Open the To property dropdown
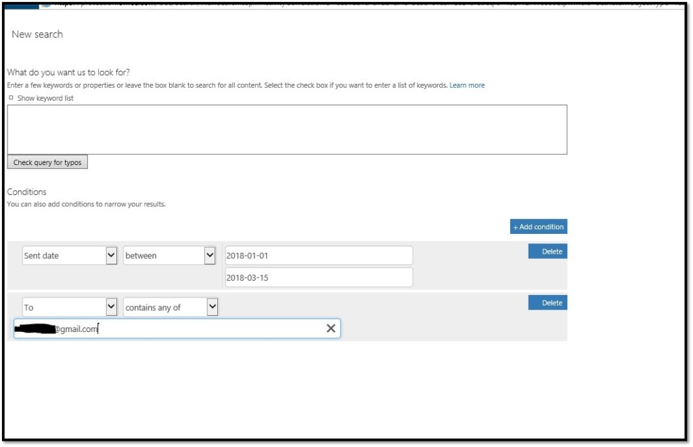The image size is (693, 447). click(112, 307)
